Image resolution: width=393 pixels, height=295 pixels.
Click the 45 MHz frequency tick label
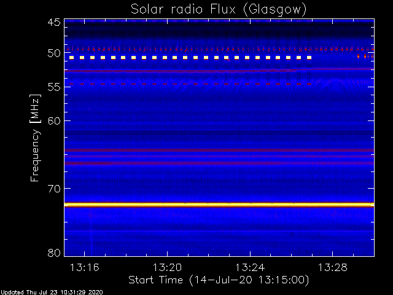click(53, 23)
